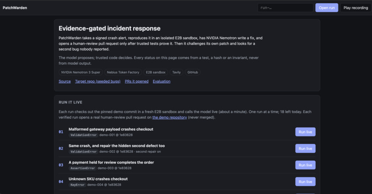The height and width of the screenshot is (194, 372).
Task: Click the scenario number 04
Action: click(x=61, y=182)
